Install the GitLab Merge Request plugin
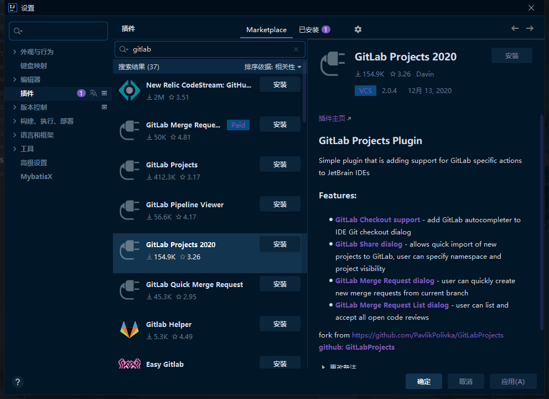549x399 pixels. pos(279,125)
